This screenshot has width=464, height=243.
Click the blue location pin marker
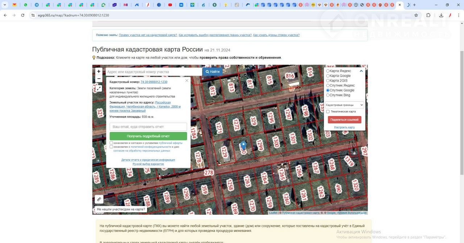pos(243,145)
